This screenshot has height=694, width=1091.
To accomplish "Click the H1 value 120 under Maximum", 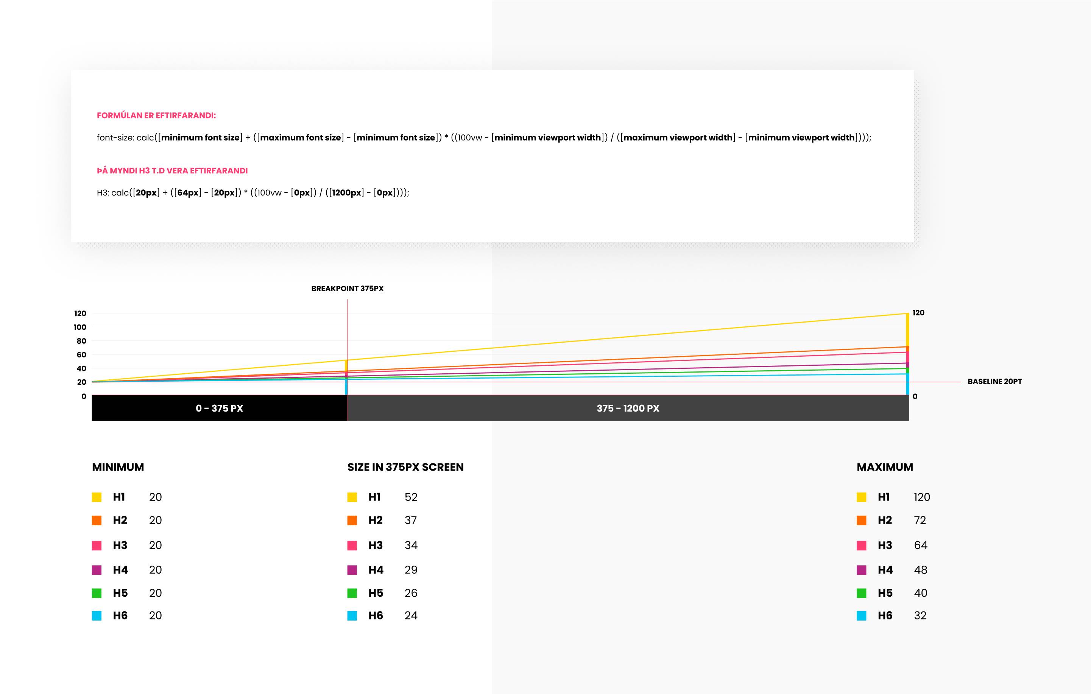I will pos(921,497).
